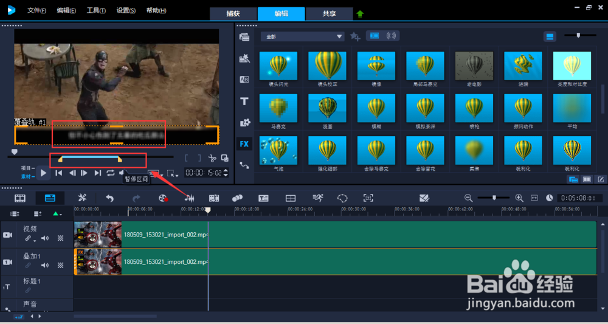Toggle ripple editing on 标题1 track
The height and width of the screenshot is (324, 608).
[x=28, y=290]
